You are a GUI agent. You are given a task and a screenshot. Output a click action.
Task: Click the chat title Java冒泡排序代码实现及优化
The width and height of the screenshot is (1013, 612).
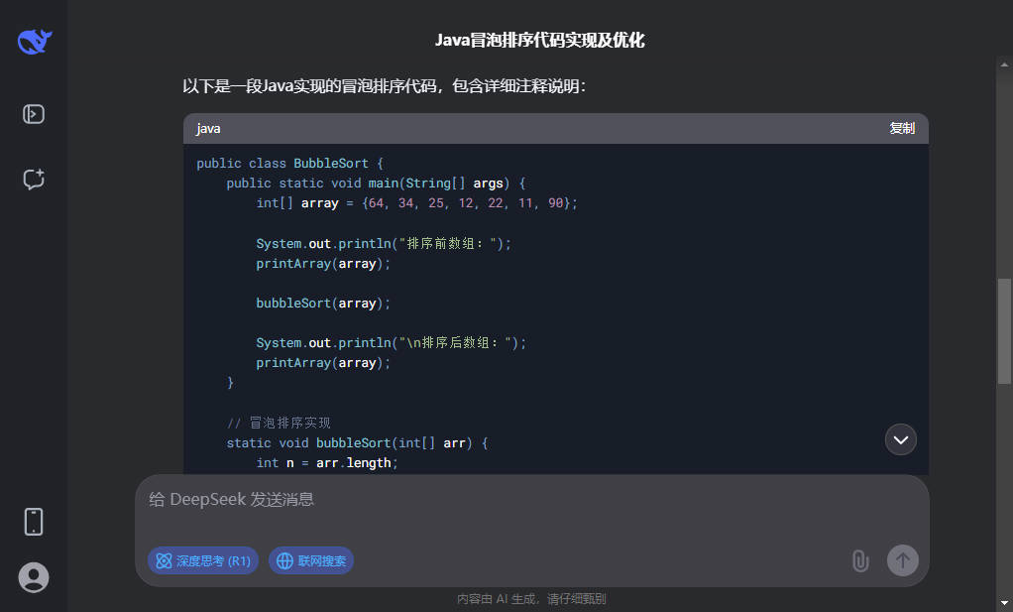(540, 40)
